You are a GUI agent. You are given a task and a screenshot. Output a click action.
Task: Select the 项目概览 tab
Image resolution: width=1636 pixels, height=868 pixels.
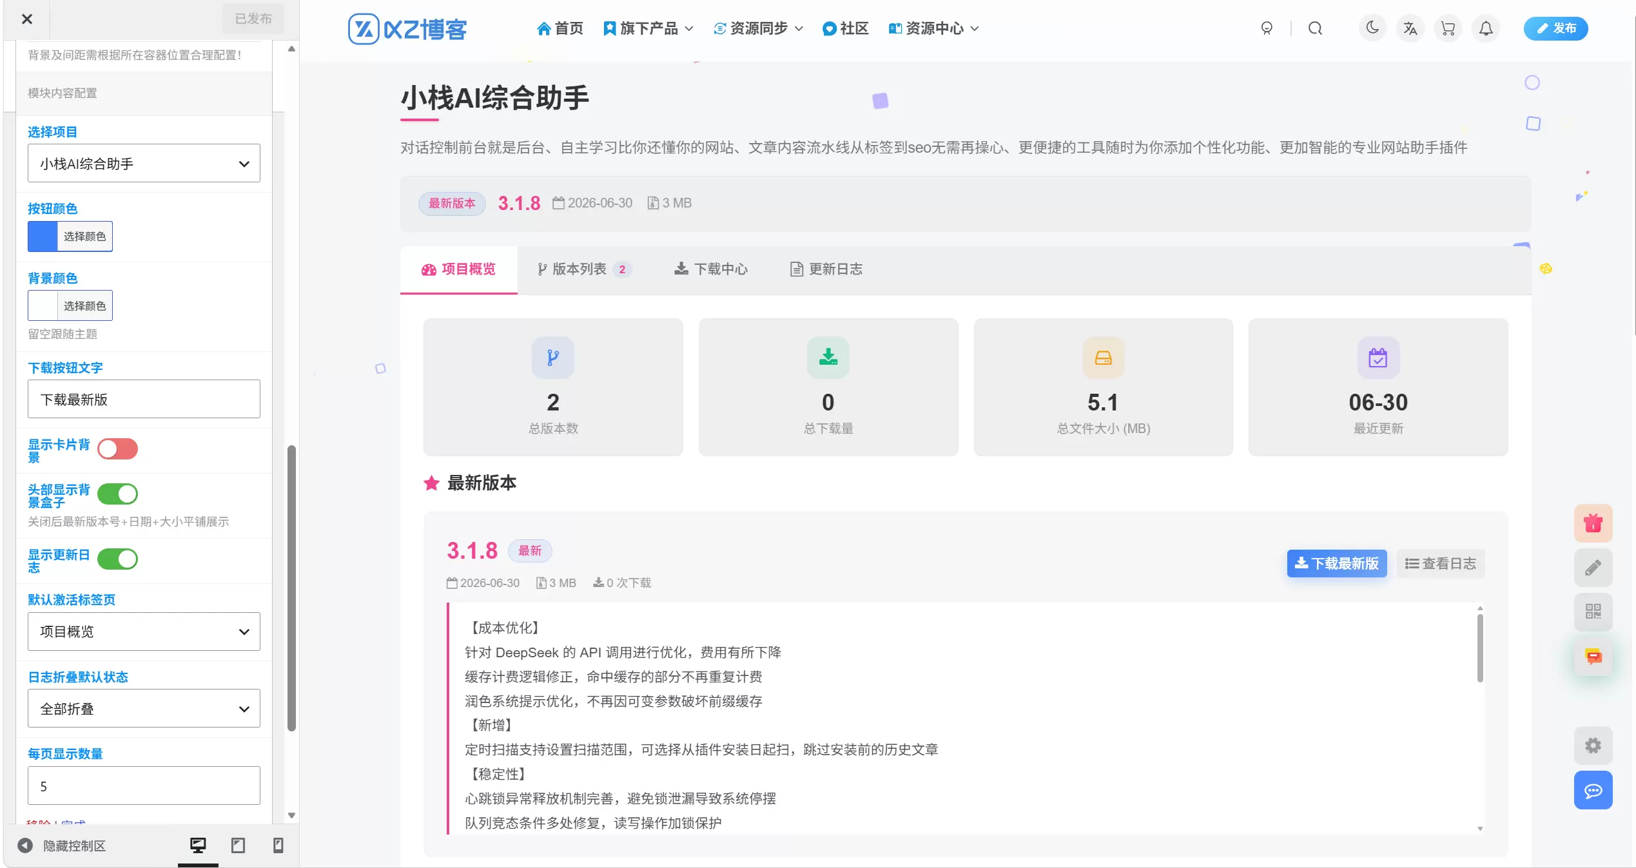(459, 269)
